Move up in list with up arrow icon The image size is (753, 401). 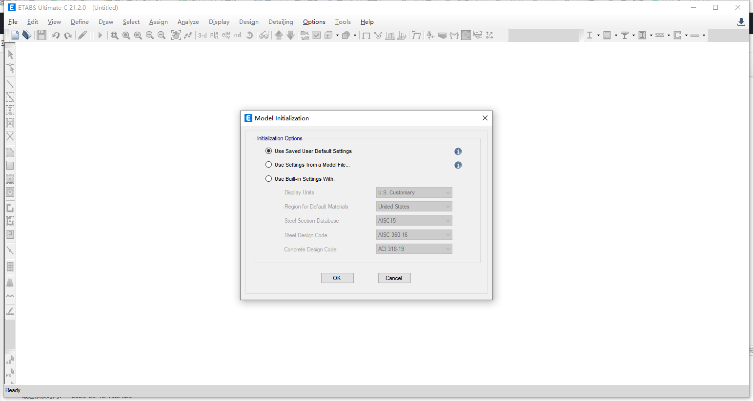point(279,35)
